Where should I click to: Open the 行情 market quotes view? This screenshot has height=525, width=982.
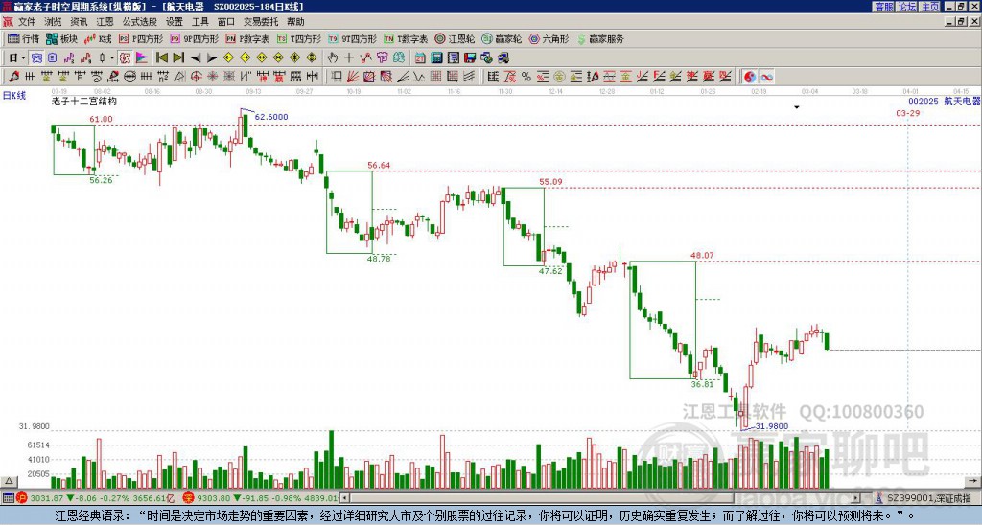pos(23,38)
